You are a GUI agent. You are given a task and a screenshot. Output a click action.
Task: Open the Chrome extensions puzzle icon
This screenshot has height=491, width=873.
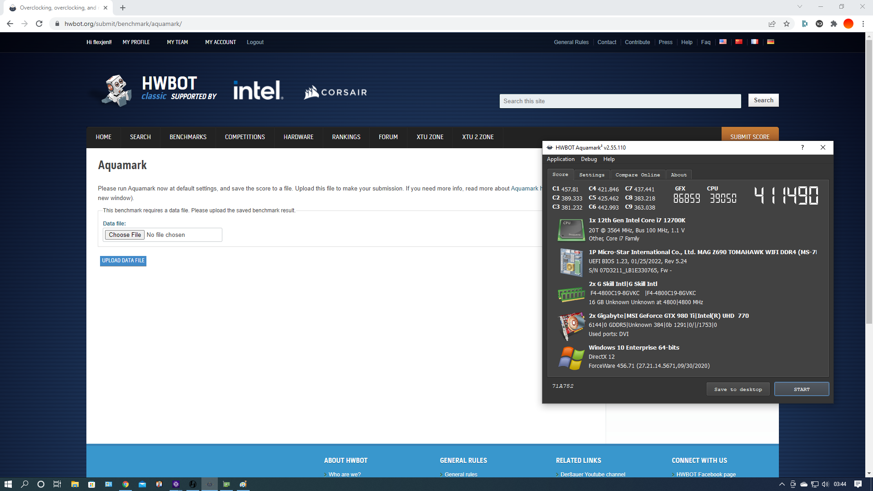pyautogui.click(x=834, y=24)
